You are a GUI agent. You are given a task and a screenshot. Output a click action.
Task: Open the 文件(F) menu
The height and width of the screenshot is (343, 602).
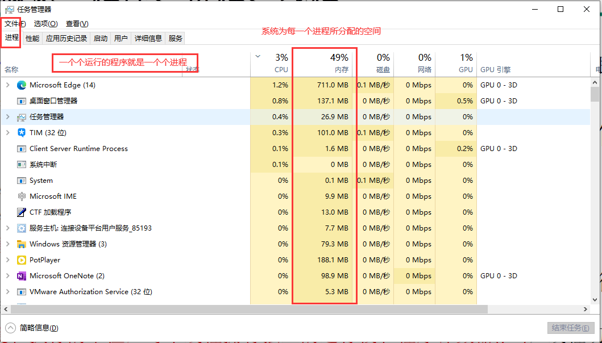pyautogui.click(x=15, y=24)
